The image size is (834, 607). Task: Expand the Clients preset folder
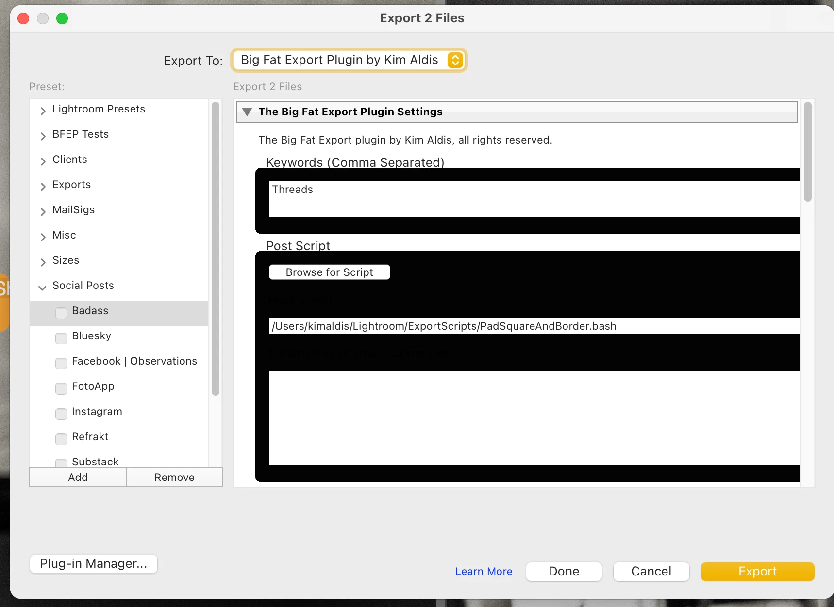pyautogui.click(x=43, y=161)
